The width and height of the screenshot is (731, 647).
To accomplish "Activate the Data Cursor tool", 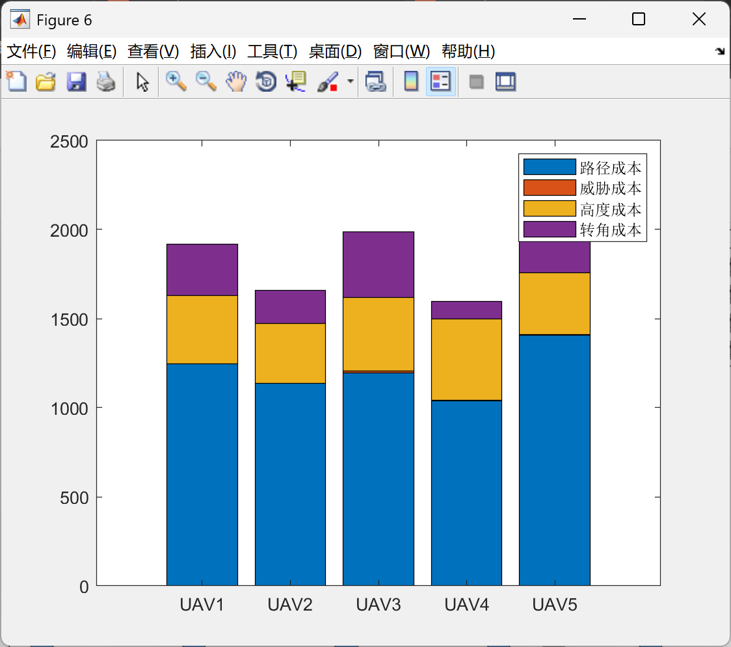I will point(296,81).
